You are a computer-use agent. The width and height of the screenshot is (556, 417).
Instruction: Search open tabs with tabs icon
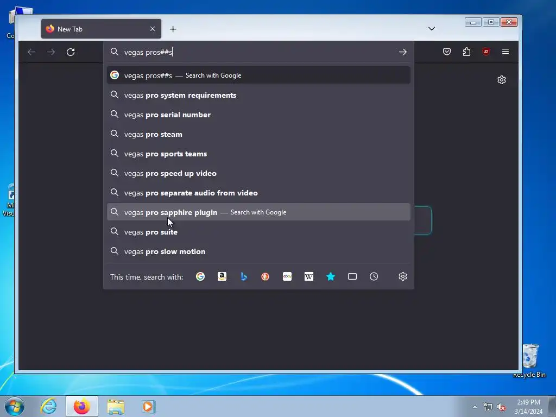352,276
